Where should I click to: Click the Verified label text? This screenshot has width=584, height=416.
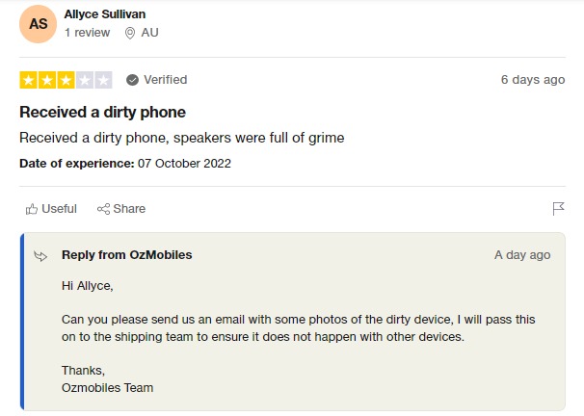tap(166, 80)
